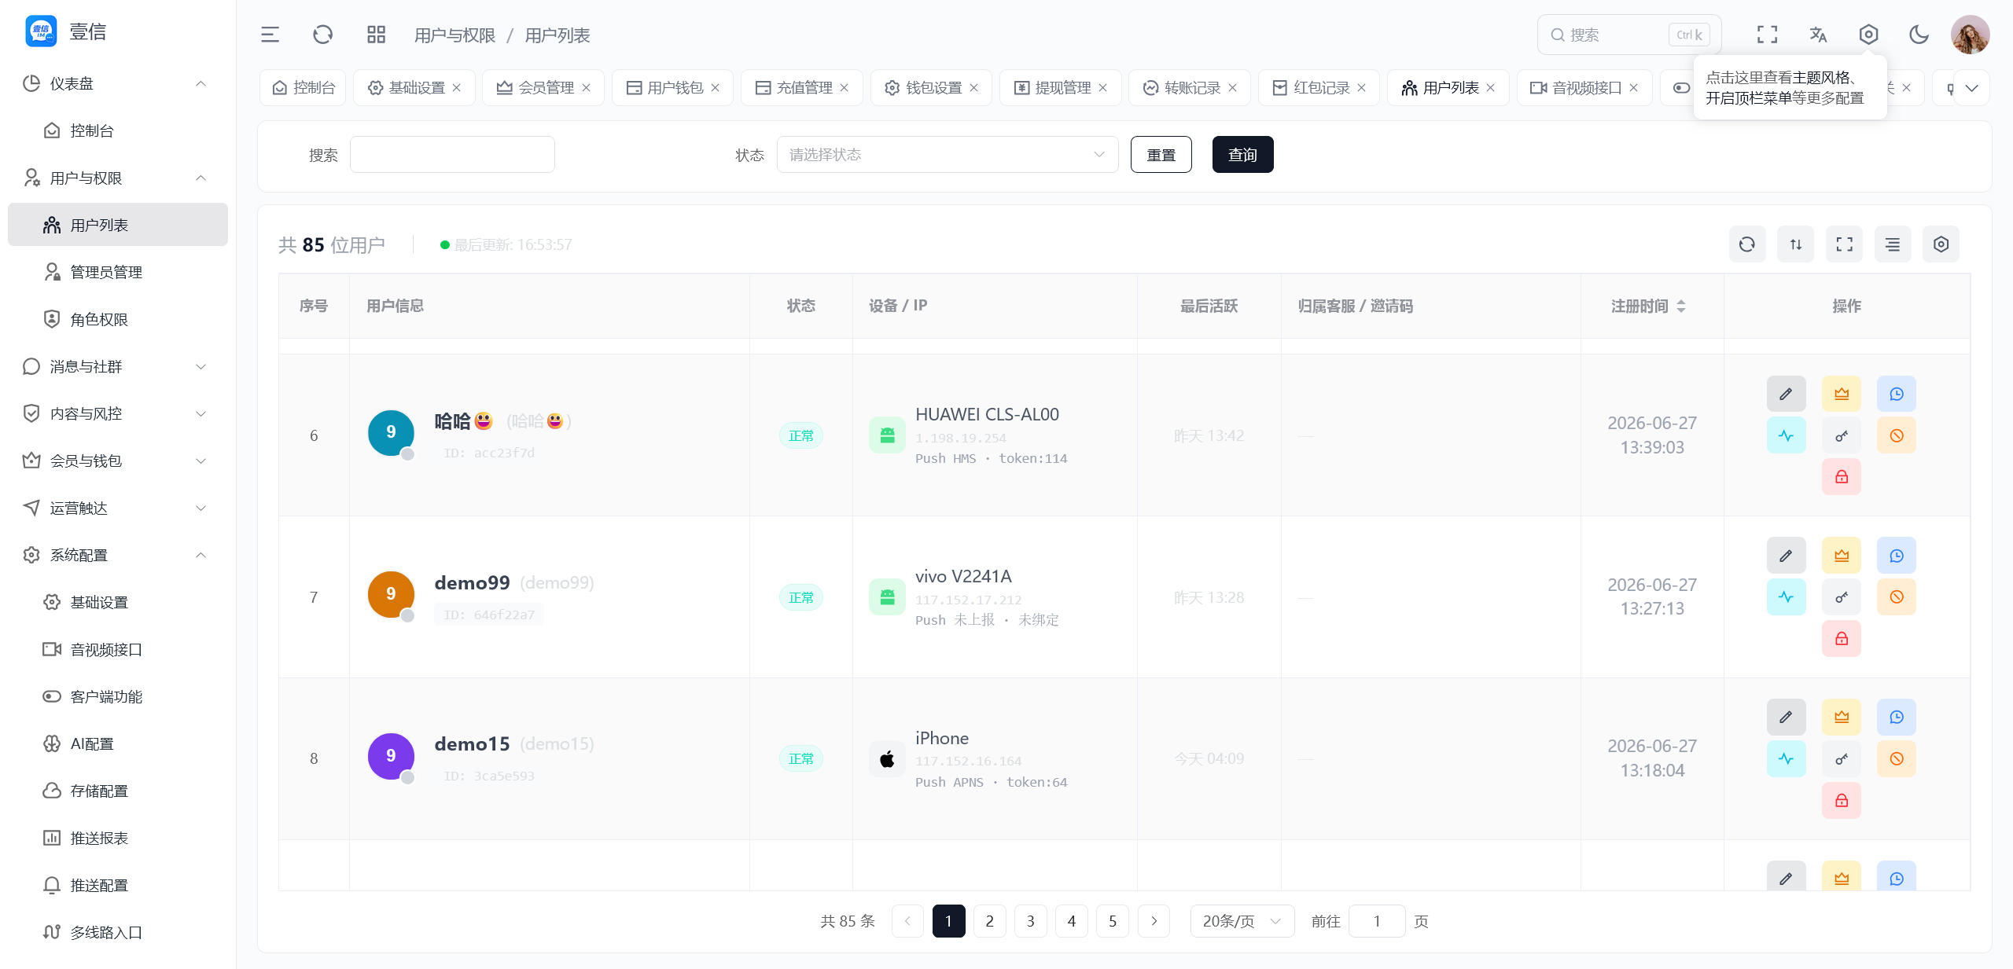The width and height of the screenshot is (2013, 969).
Task: Collapse the sidebar with the hamburger icon
Action: [270, 35]
